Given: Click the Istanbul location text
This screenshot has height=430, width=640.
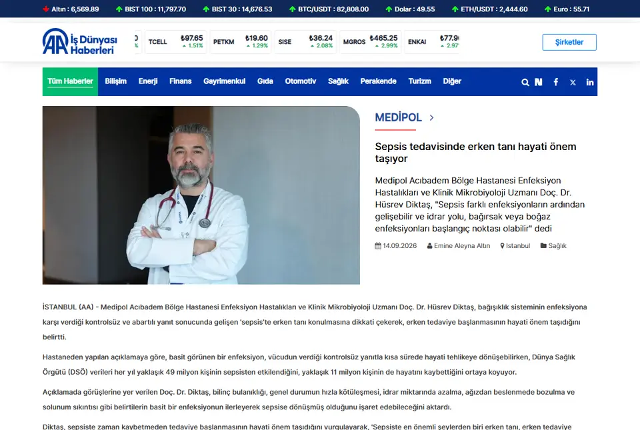Looking at the screenshot, I should (518, 245).
